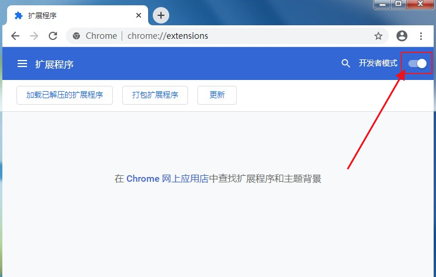Open the Chrome profile avatar menu
436x277 pixels.
(402, 36)
